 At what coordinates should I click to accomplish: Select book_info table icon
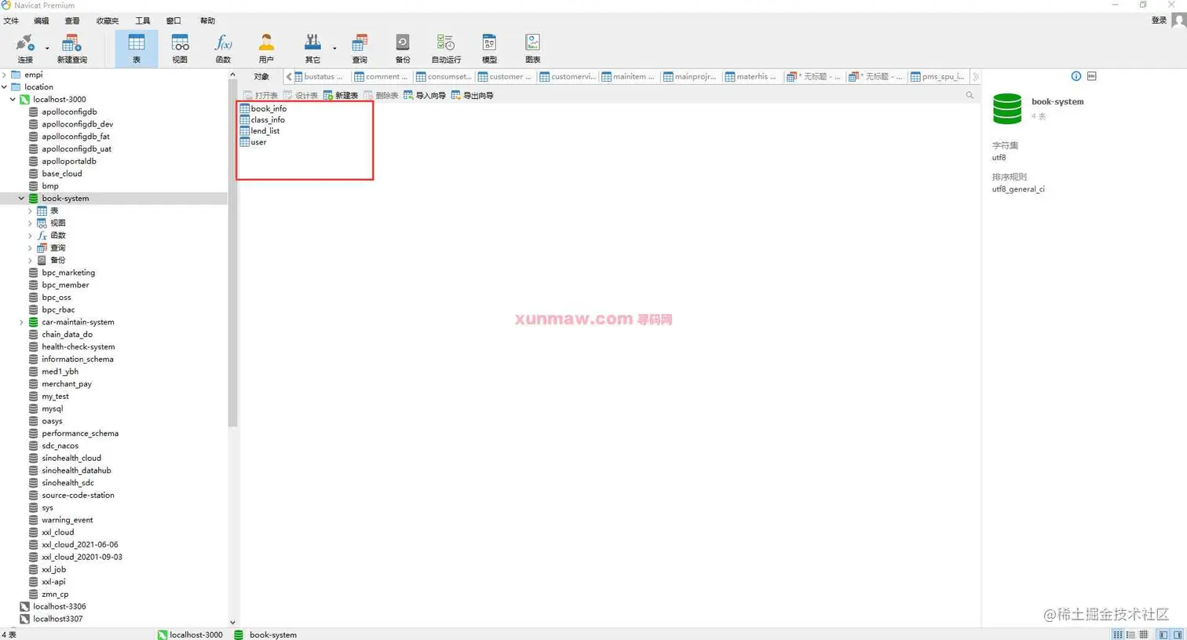point(245,108)
